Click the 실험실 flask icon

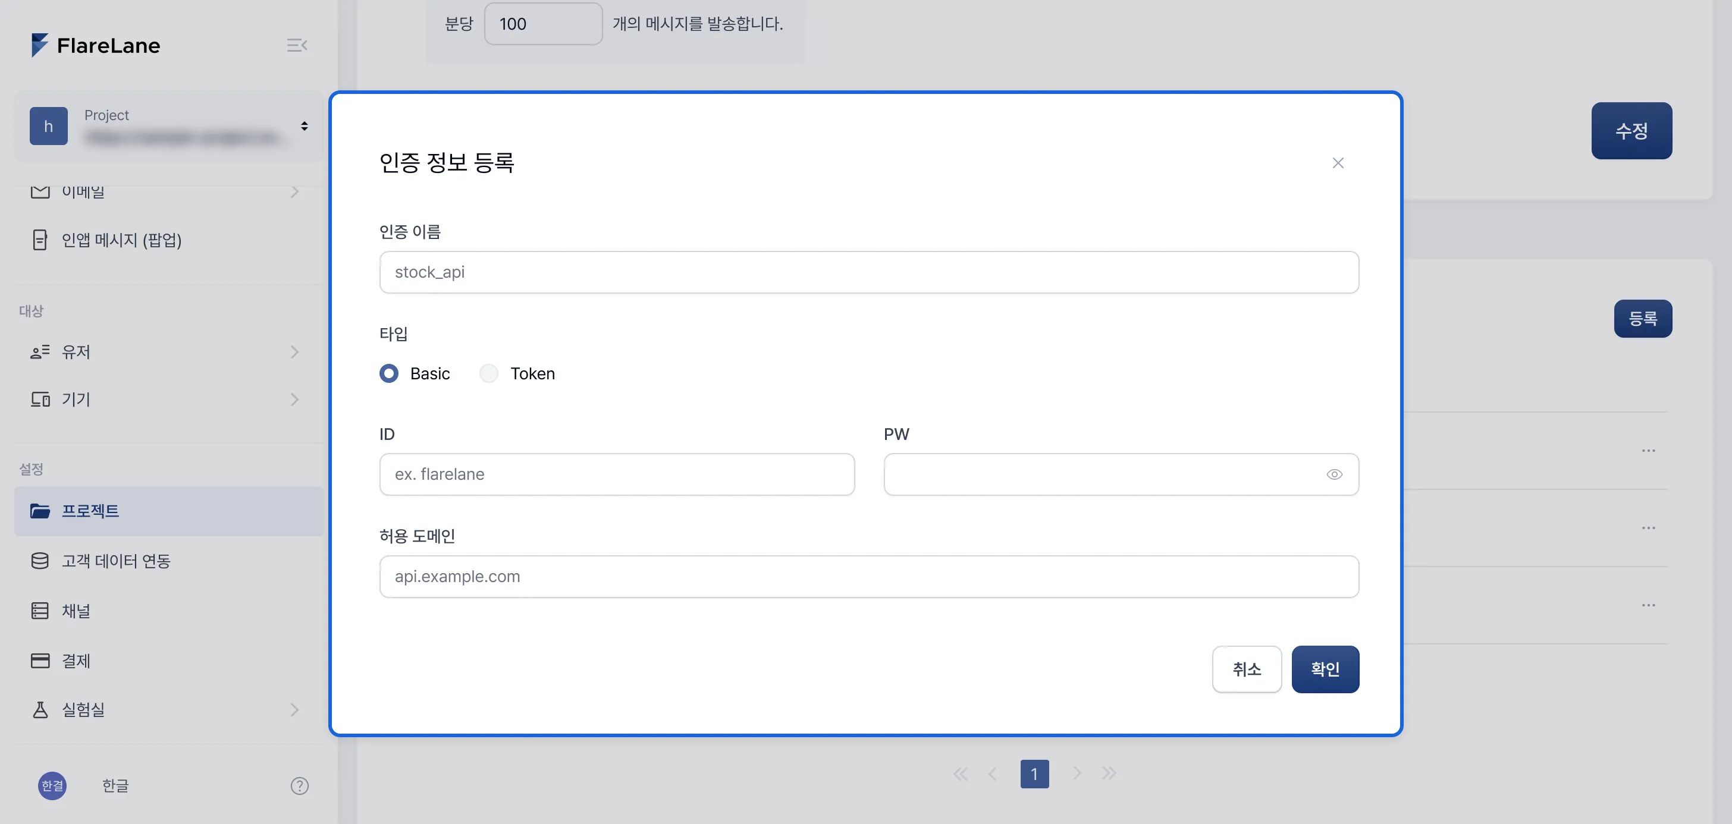pyautogui.click(x=40, y=710)
